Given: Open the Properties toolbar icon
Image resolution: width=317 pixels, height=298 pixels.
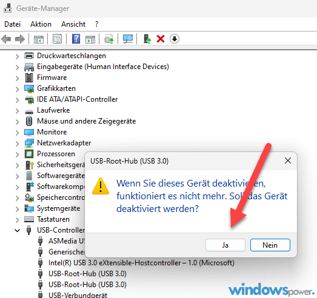Looking at the screenshot, I should [57, 39].
